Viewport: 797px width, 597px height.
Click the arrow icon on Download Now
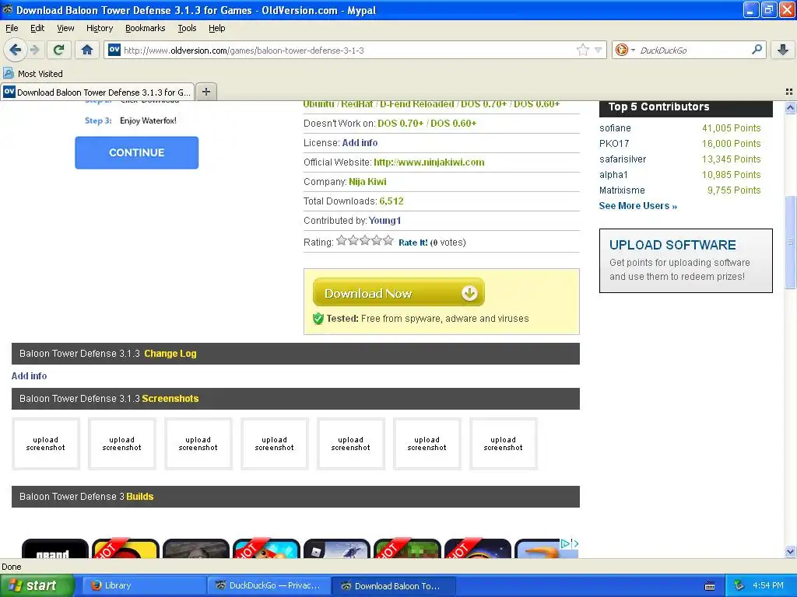[x=469, y=293]
